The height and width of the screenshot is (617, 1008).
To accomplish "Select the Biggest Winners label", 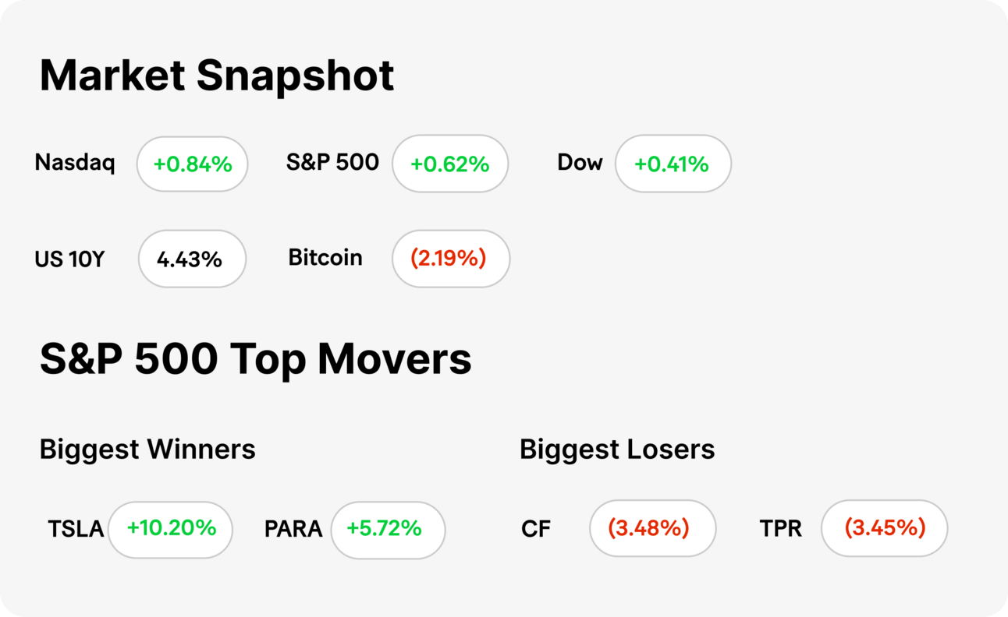I will pyautogui.click(x=147, y=450).
